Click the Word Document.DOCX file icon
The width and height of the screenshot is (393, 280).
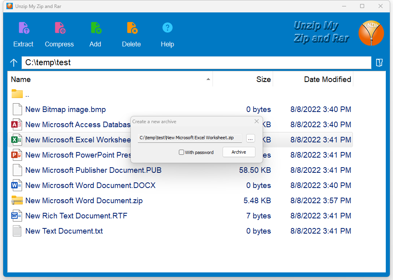(16, 185)
